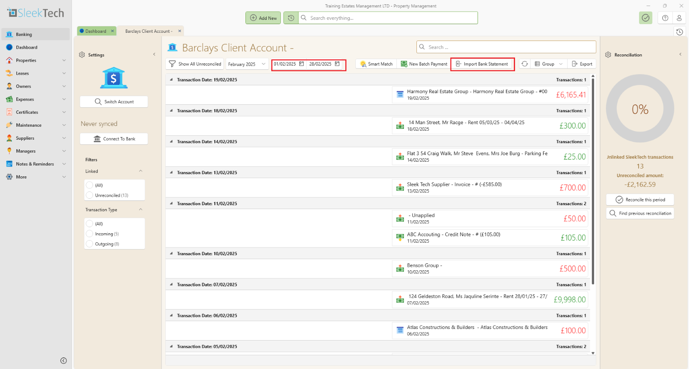Click the Reconciliation gear icon
The width and height of the screenshot is (689, 369).
[608, 55]
